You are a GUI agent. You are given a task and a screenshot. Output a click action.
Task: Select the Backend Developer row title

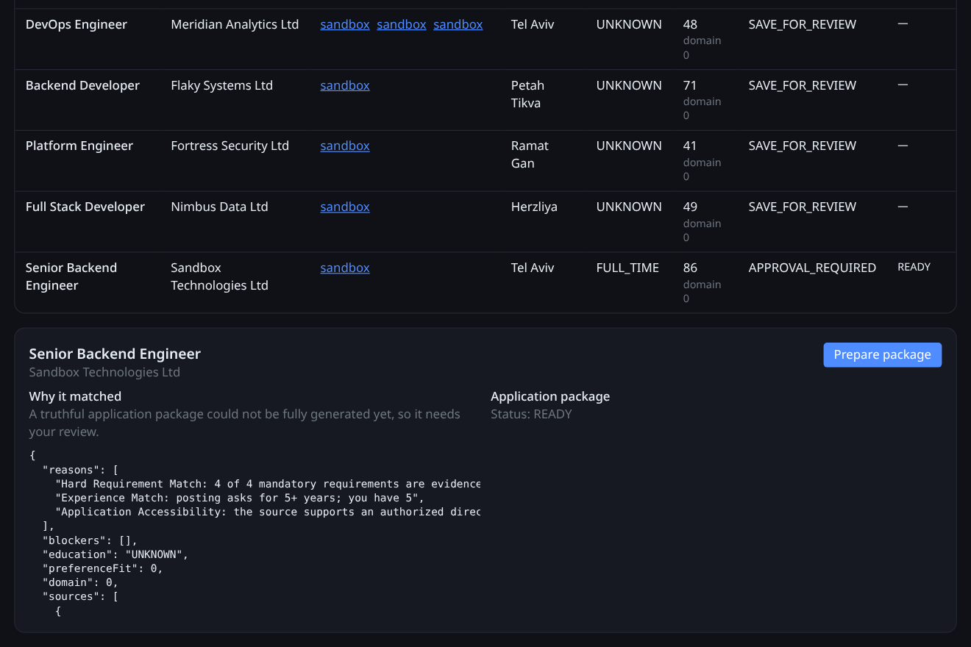click(82, 85)
